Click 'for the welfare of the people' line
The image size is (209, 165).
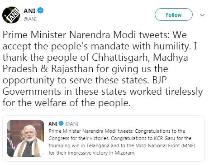(66, 103)
